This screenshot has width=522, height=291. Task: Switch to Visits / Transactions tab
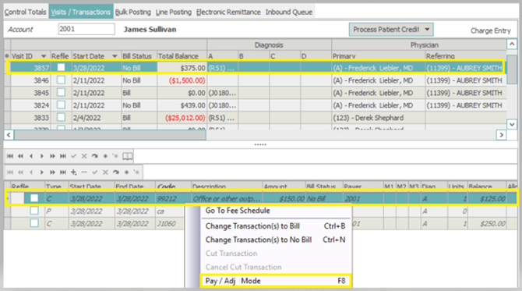81,12
